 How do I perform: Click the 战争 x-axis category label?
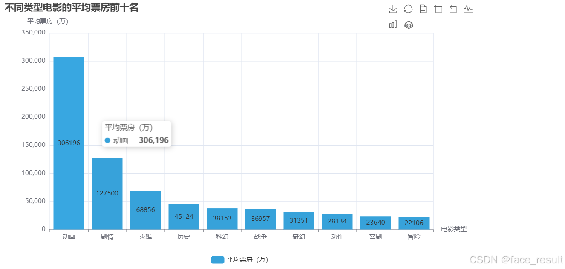[260, 237]
